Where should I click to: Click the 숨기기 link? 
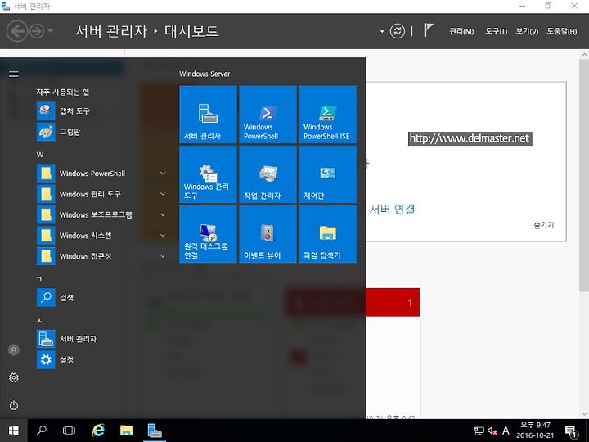point(543,225)
